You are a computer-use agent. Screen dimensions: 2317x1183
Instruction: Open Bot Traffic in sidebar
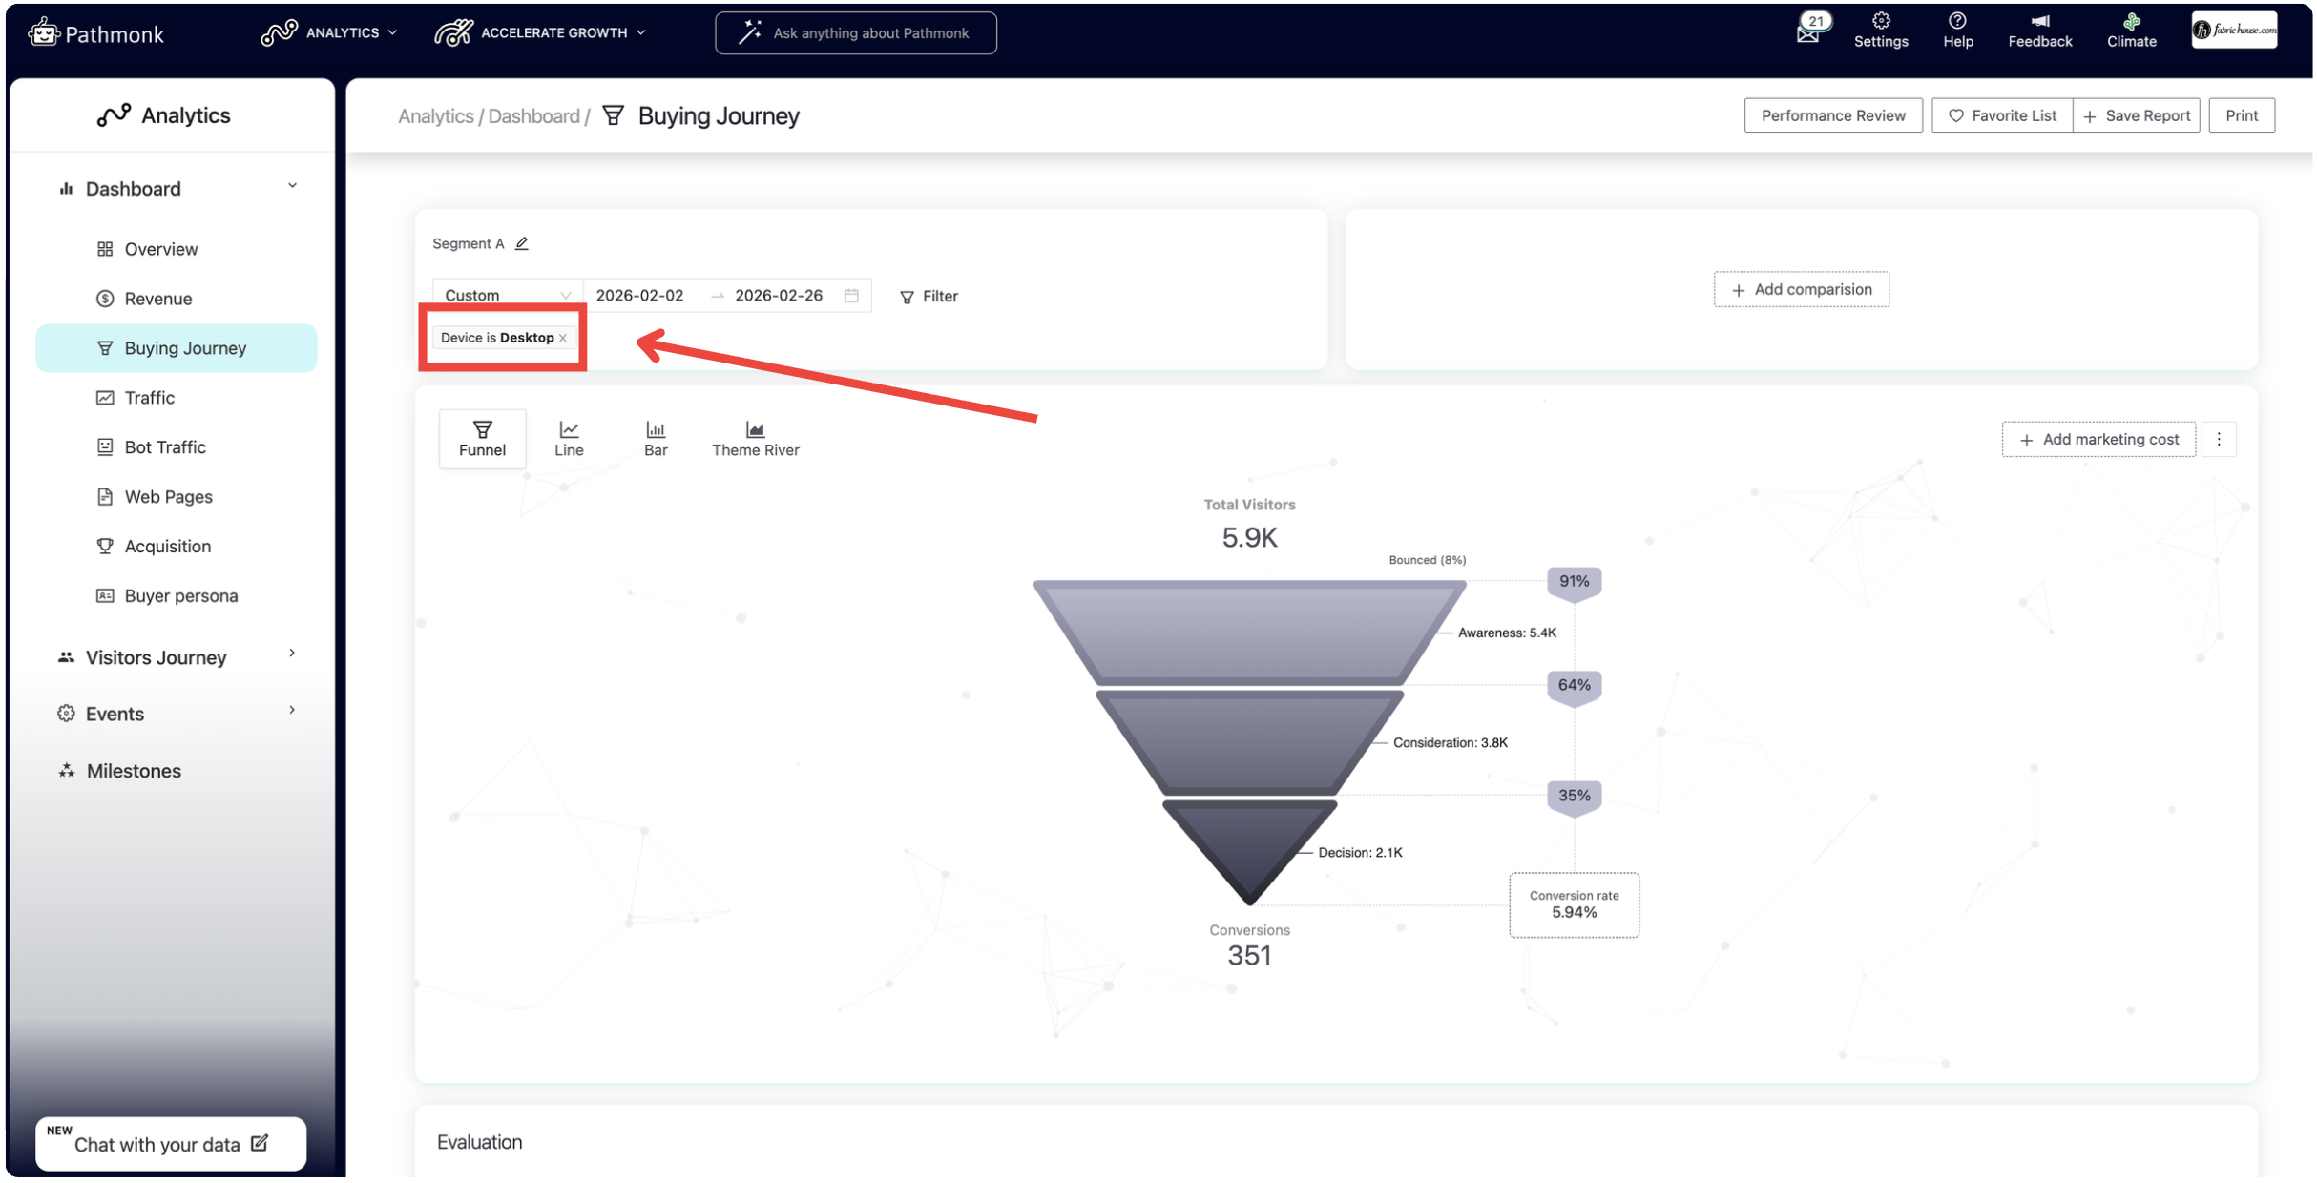(x=164, y=446)
